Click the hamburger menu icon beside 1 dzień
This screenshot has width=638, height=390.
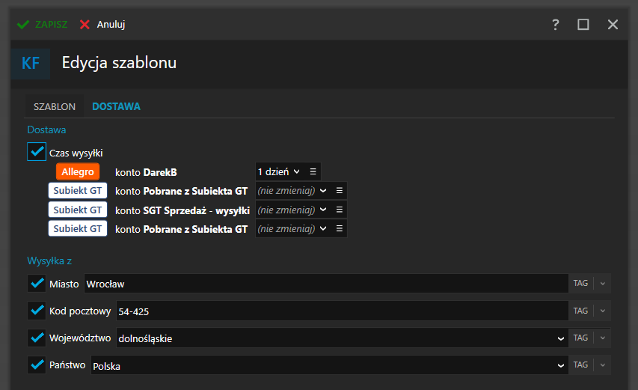coord(313,171)
